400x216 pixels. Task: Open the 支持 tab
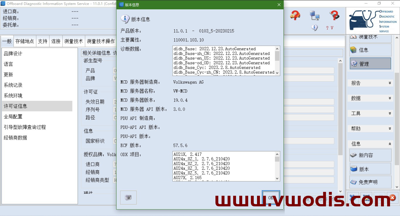point(43,41)
